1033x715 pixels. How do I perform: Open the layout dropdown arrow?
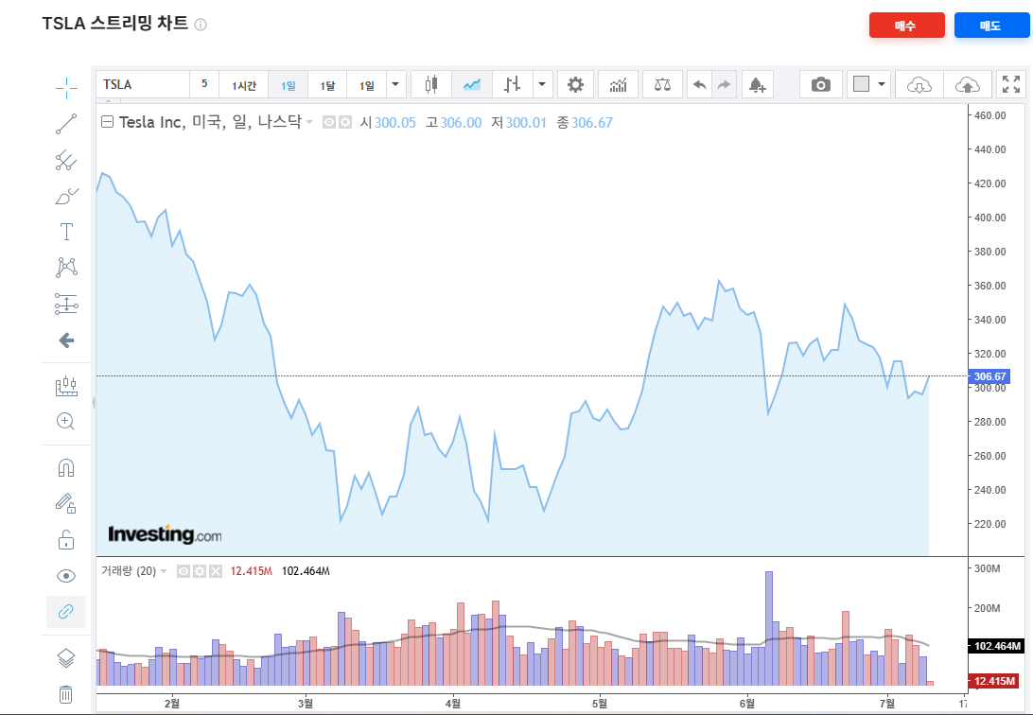[882, 84]
